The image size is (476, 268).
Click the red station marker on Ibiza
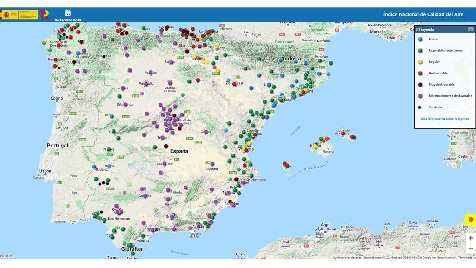click(285, 164)
